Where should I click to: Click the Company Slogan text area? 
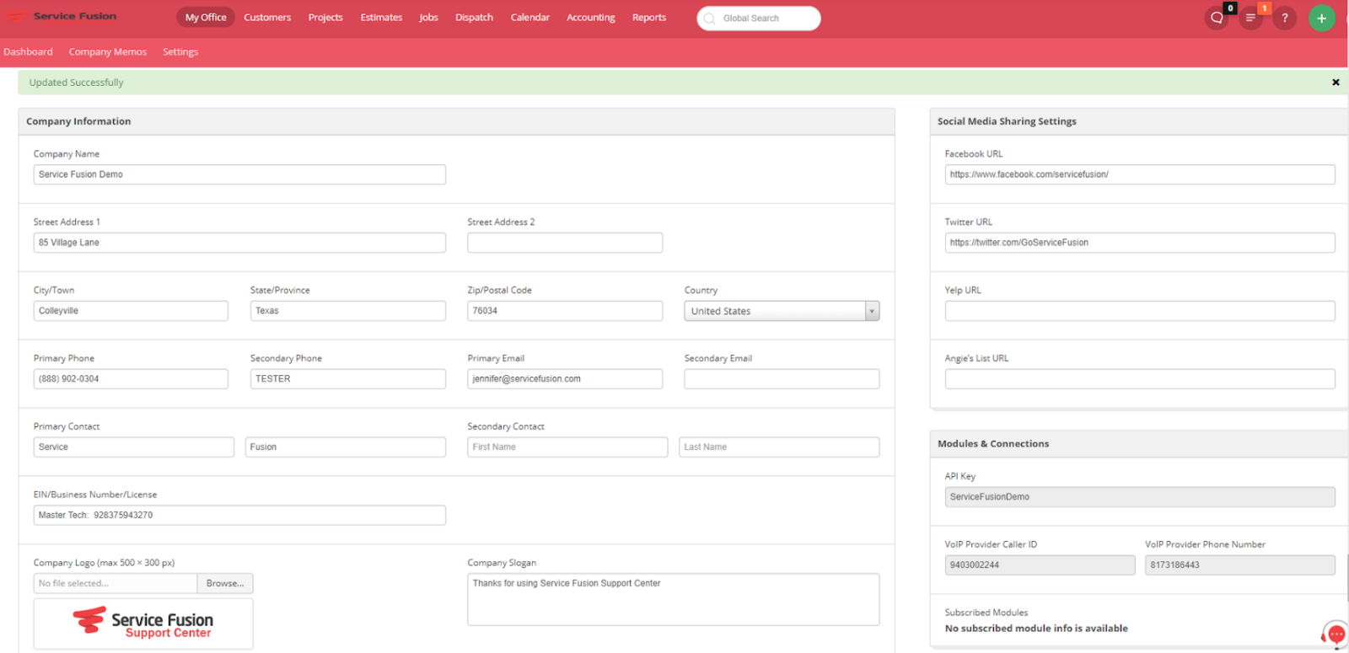(674, 600)
